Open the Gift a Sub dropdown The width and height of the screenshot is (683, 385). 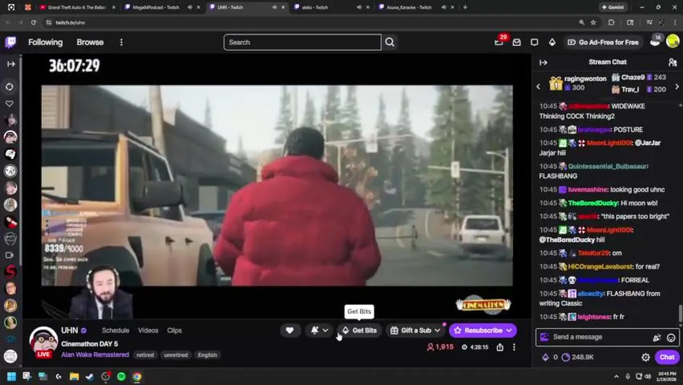point(416,330)
